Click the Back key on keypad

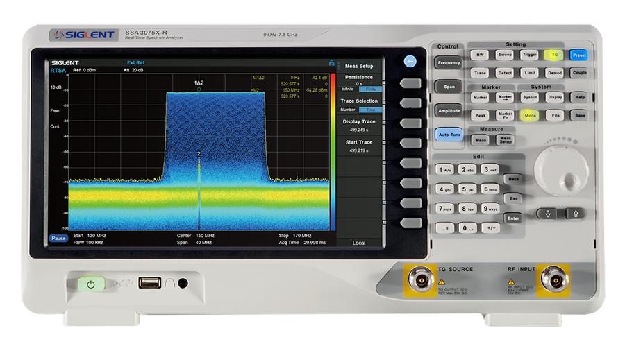point(513,179)
